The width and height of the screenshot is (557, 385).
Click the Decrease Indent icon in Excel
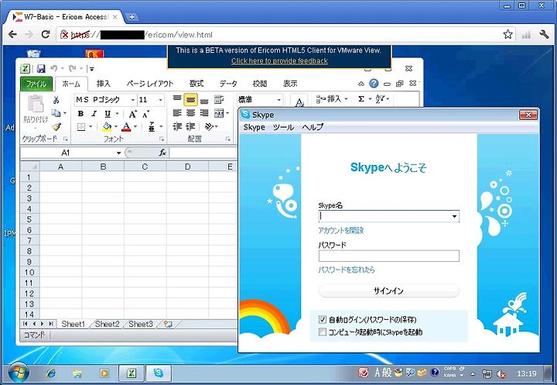click(177, 126)
